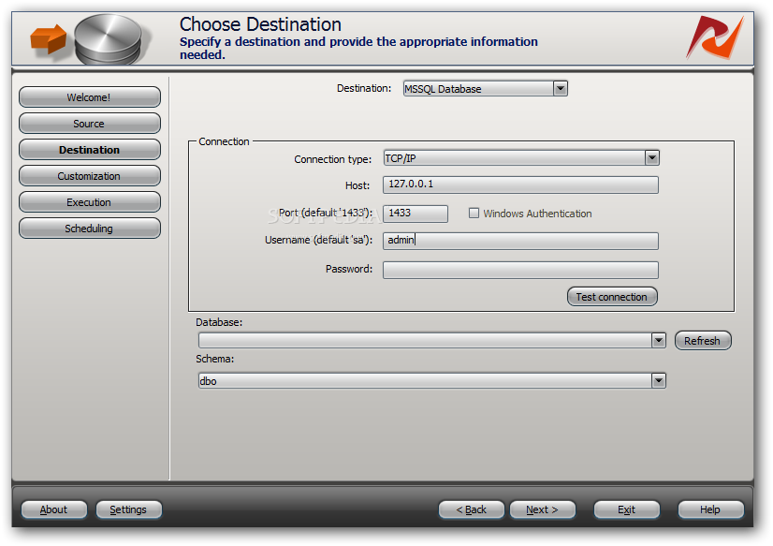
Task: Click the 'Connection' group label
Action: click(x=224, y=141)
